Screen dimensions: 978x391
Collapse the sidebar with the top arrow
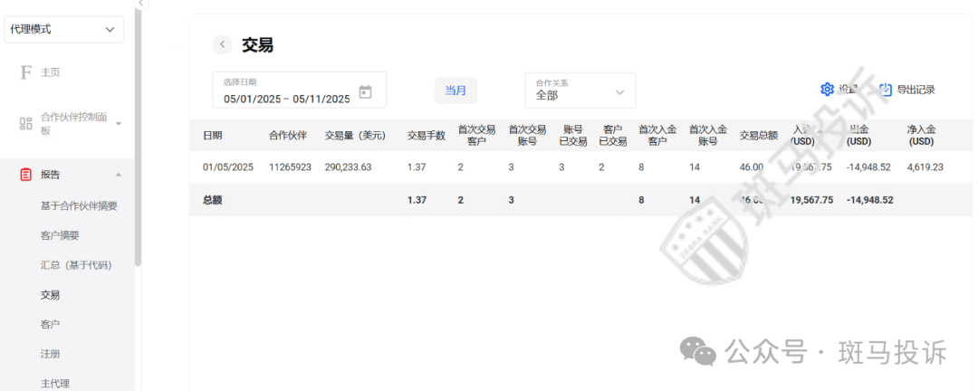click(x=141, y=3)
